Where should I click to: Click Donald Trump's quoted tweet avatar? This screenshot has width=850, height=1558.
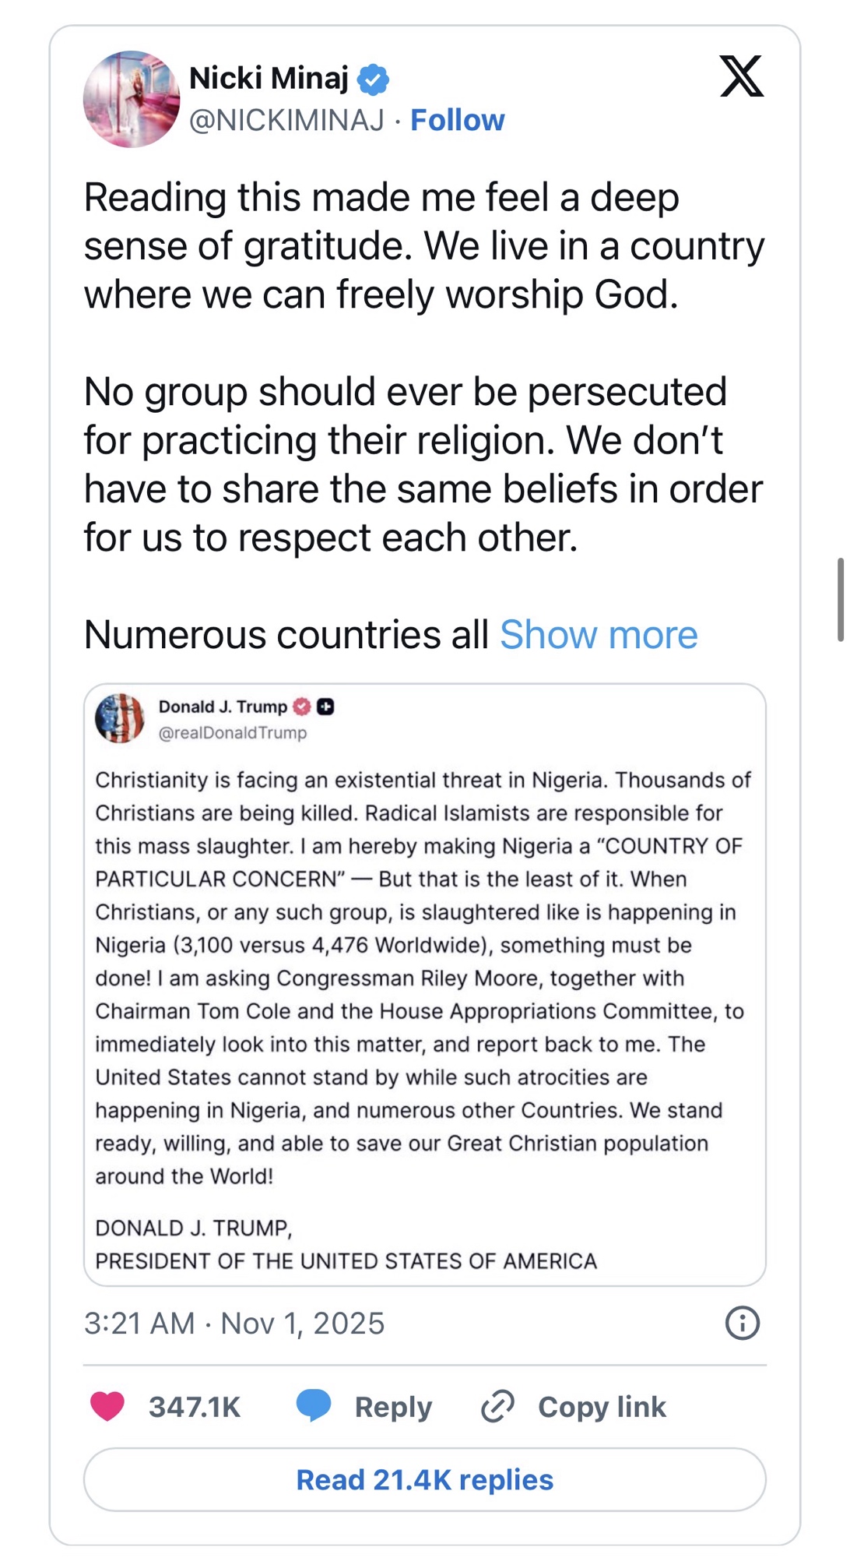tap(120, 717)
